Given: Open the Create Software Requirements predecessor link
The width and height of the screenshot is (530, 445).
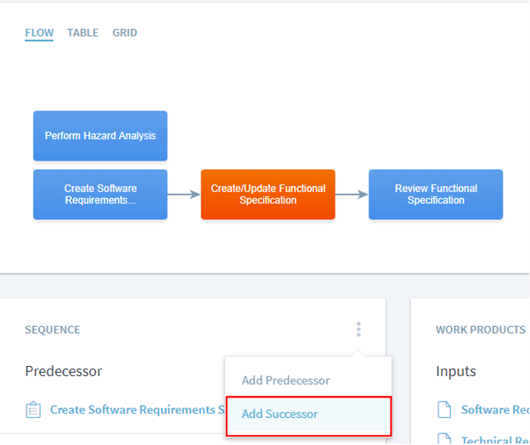Looking at the screenshot, I should click(x=132, y=410).
